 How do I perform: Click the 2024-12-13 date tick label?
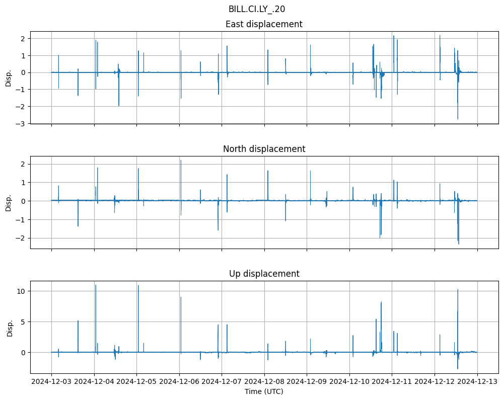[x=477, y=382]
